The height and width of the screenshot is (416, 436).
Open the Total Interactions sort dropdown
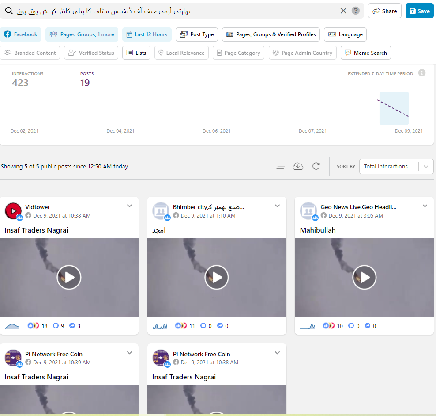tap(396, 167)
